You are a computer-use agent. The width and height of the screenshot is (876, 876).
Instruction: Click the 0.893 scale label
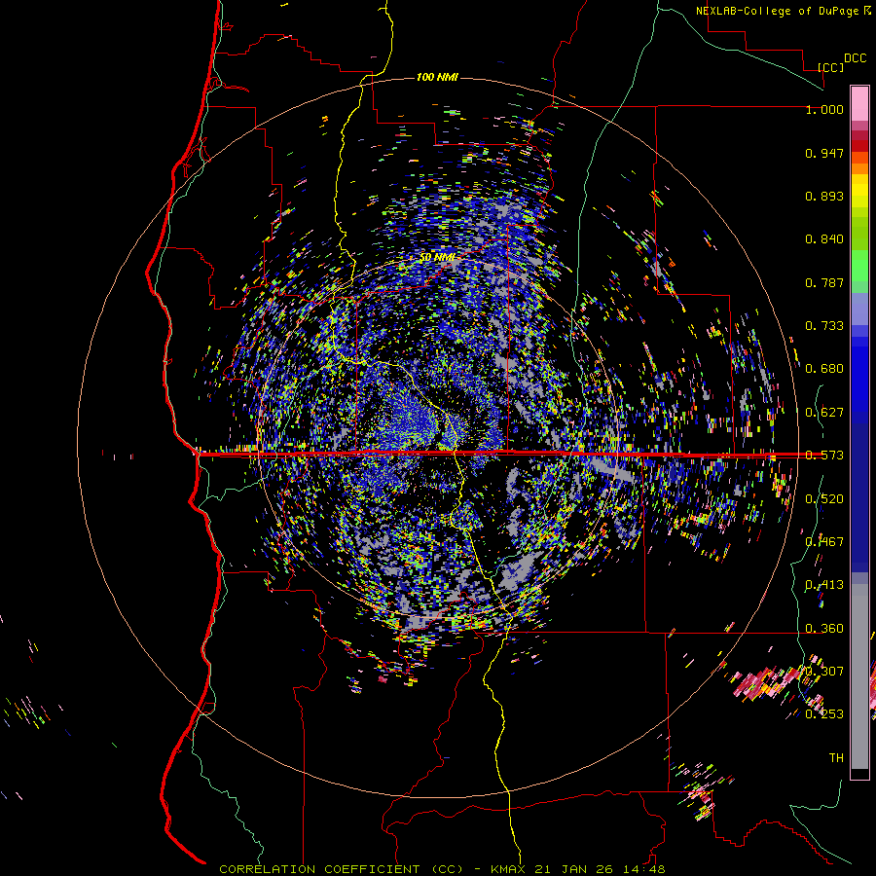pyautogui.click(x=824, y=196)
